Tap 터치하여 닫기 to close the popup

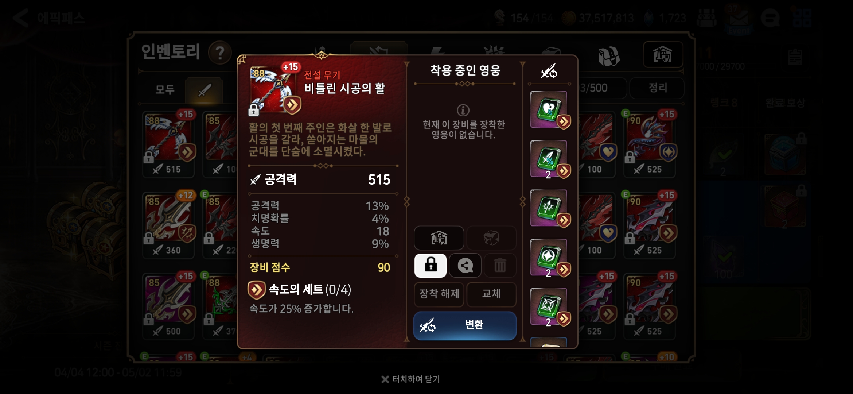(x=410, y=379)
